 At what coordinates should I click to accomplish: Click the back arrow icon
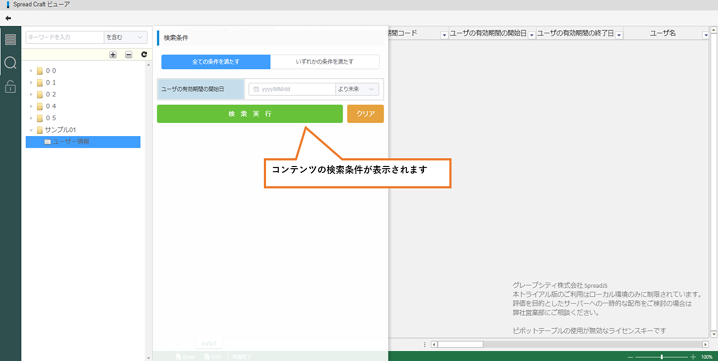[x=8, y=18]
